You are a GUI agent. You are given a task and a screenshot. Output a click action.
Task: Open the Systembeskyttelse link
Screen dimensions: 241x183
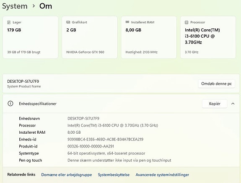tap(114, 175)
